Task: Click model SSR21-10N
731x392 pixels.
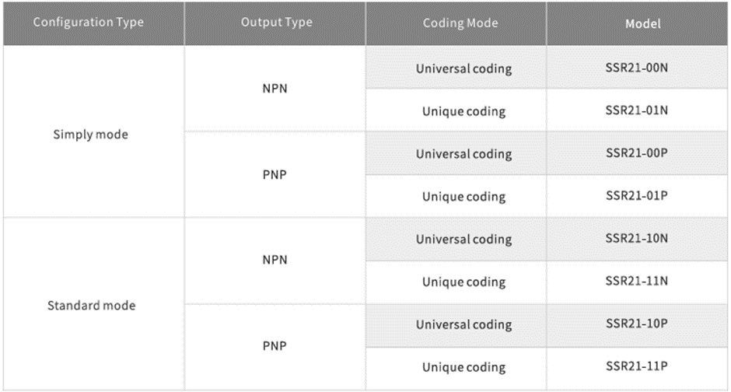Action: [x=637, y=240]
